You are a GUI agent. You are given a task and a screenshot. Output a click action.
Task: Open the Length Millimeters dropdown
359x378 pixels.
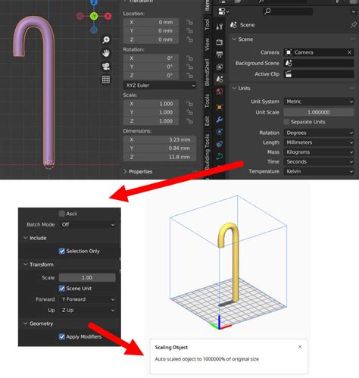point(319,142)
